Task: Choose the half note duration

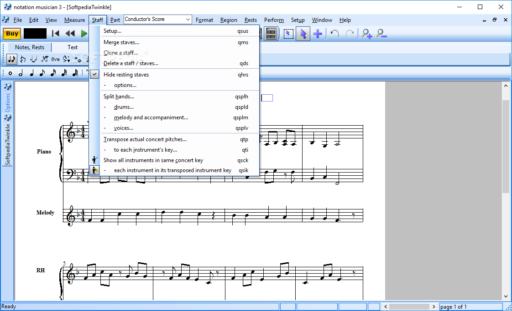Action: click(x=21, y=73)
